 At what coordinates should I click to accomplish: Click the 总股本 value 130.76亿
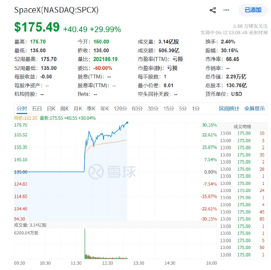point(236,85)
